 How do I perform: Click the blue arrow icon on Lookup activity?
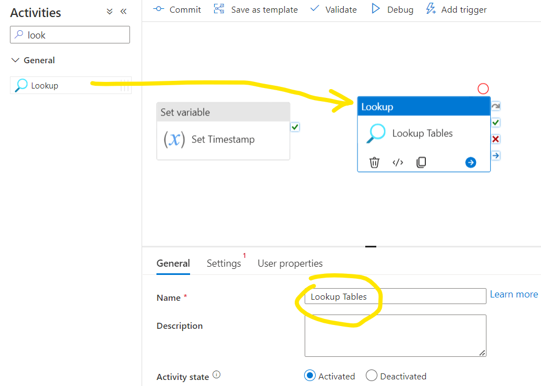470,162
